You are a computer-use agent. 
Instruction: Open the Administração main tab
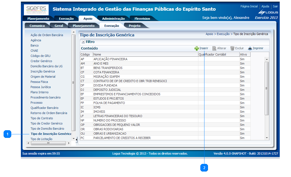113,19
